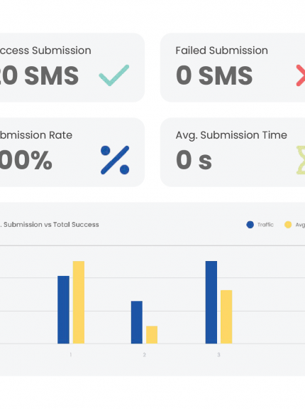305x409 pixels.
Task: Click the hourglass submission time icon
Action: click(x=301, y=160)
